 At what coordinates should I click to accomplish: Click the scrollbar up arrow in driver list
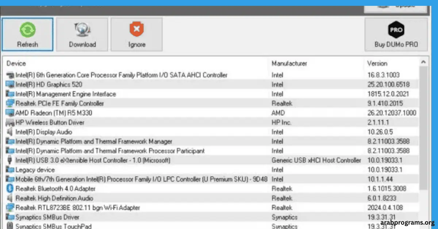click(x=423, y=62)
